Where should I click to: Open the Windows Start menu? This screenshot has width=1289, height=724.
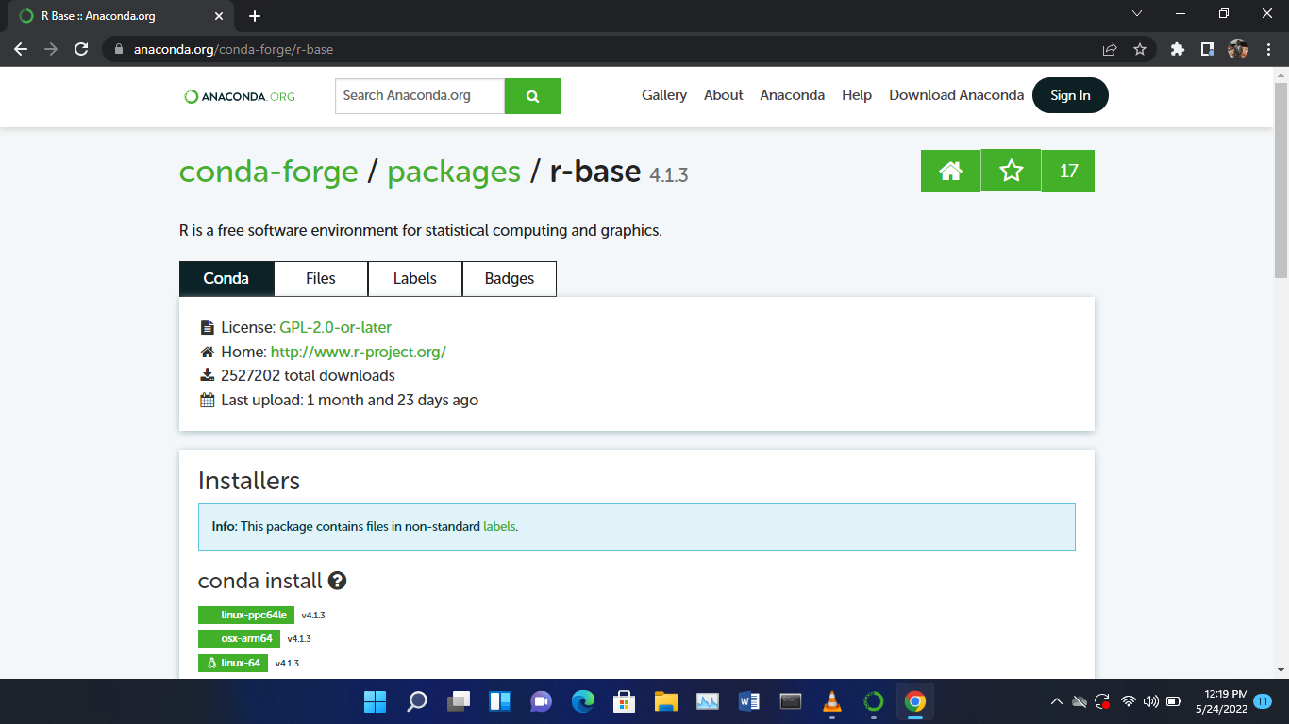coord(375,701)
